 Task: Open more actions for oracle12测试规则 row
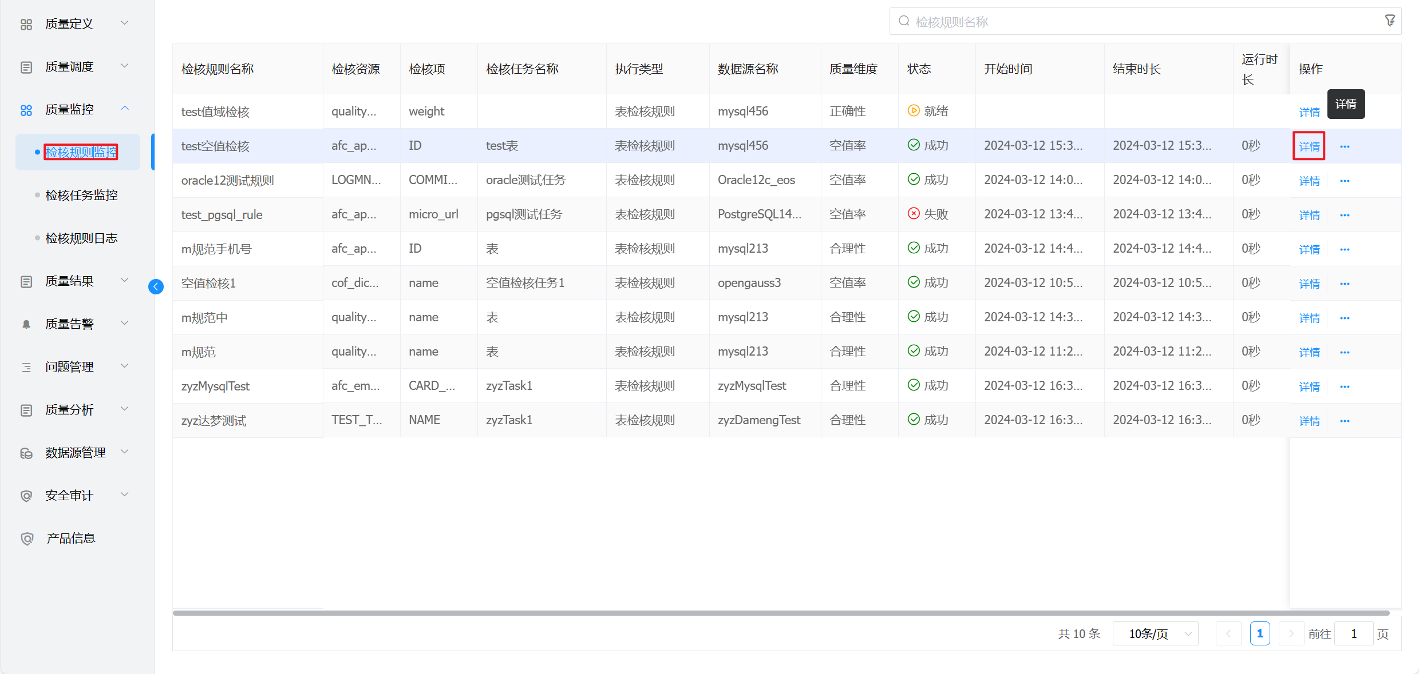(1345, 181)
